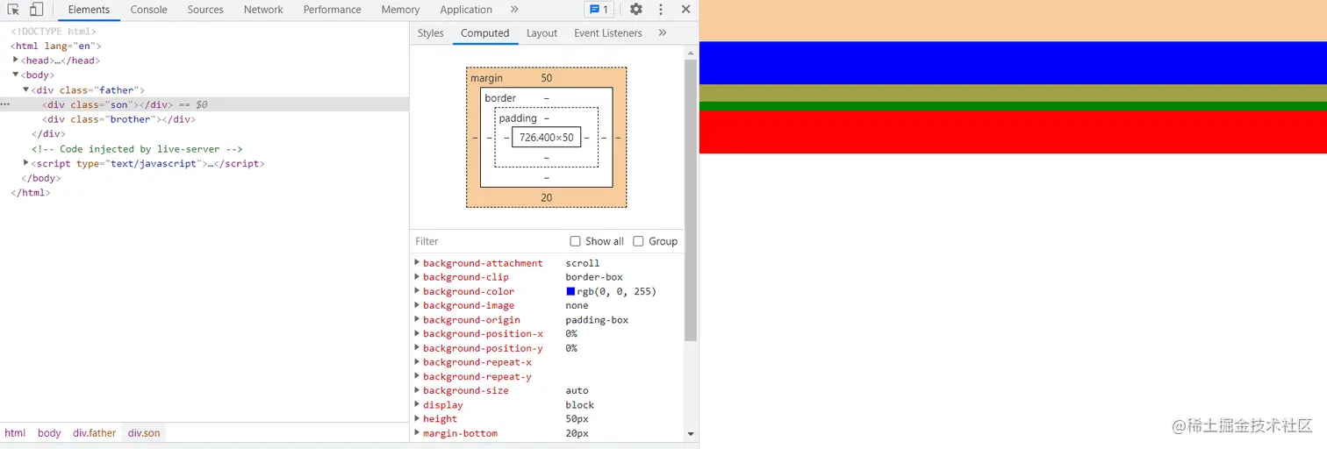1327x449 pixels.
Task: Click the DOCTYPE html line
Action: coord(54,32)
